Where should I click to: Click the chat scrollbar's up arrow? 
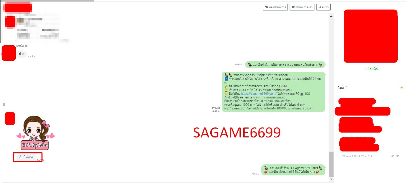331,16
